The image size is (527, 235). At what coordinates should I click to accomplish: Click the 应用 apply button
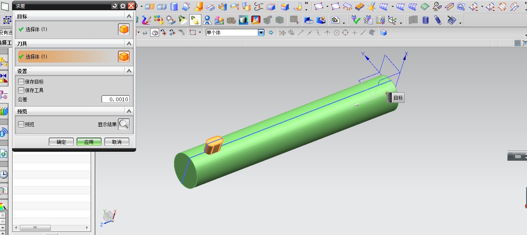click(x=89, y=142)
